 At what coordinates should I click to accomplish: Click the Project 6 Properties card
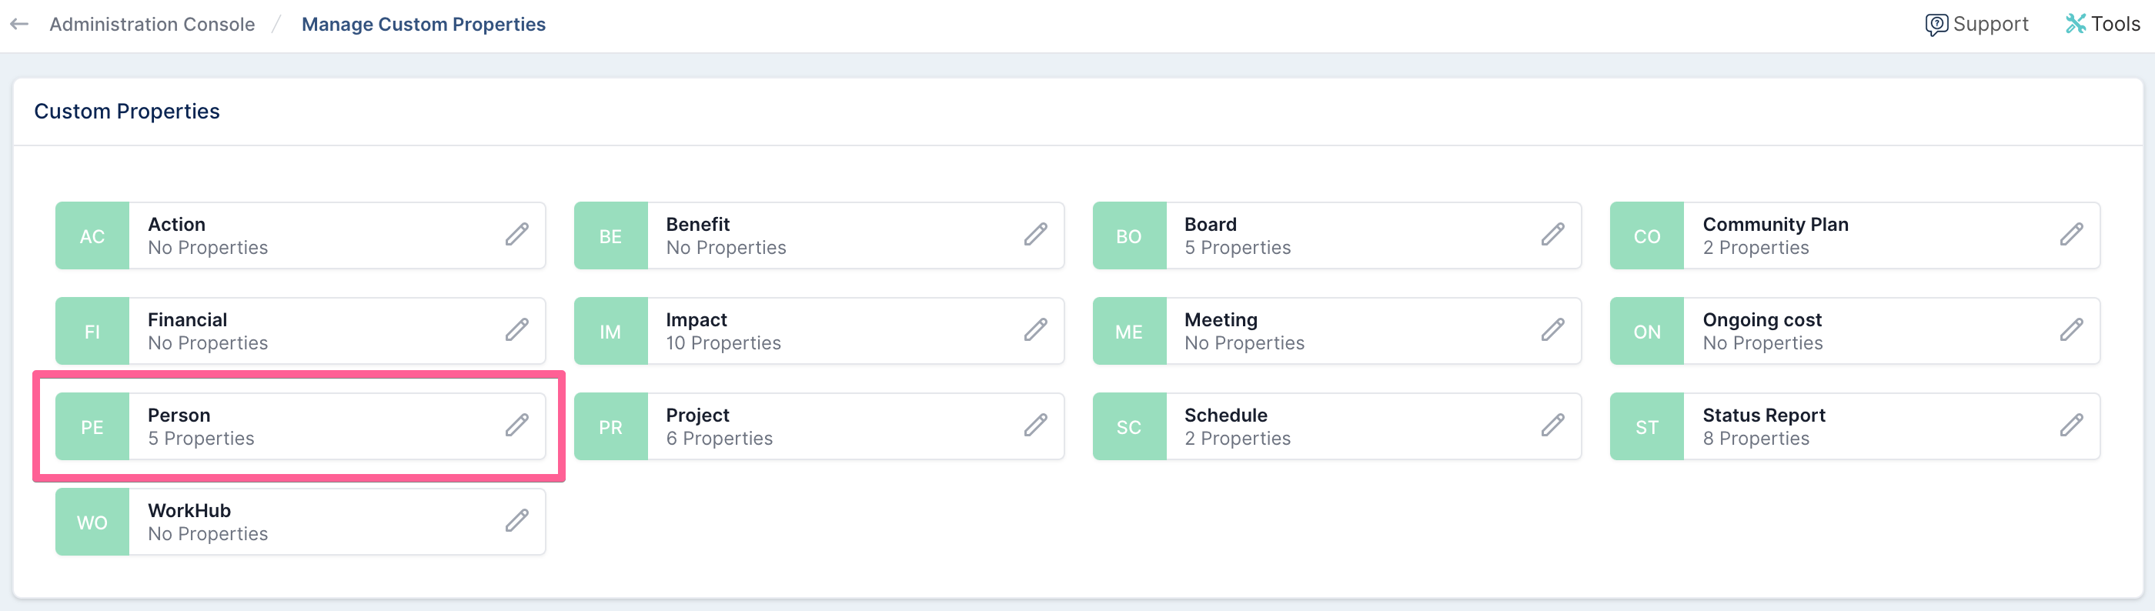819,427
